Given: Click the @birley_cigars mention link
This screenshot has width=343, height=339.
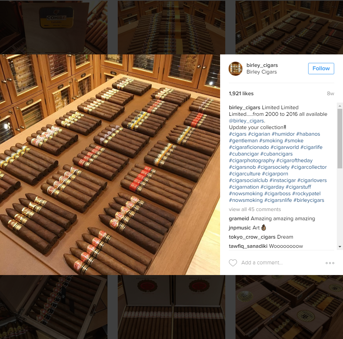Looking at the screenshot, I should [247, 121].
